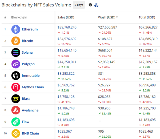Click Solana sales value $18,654,140
This screenshot has height=139, width=160.
[67, 50]
